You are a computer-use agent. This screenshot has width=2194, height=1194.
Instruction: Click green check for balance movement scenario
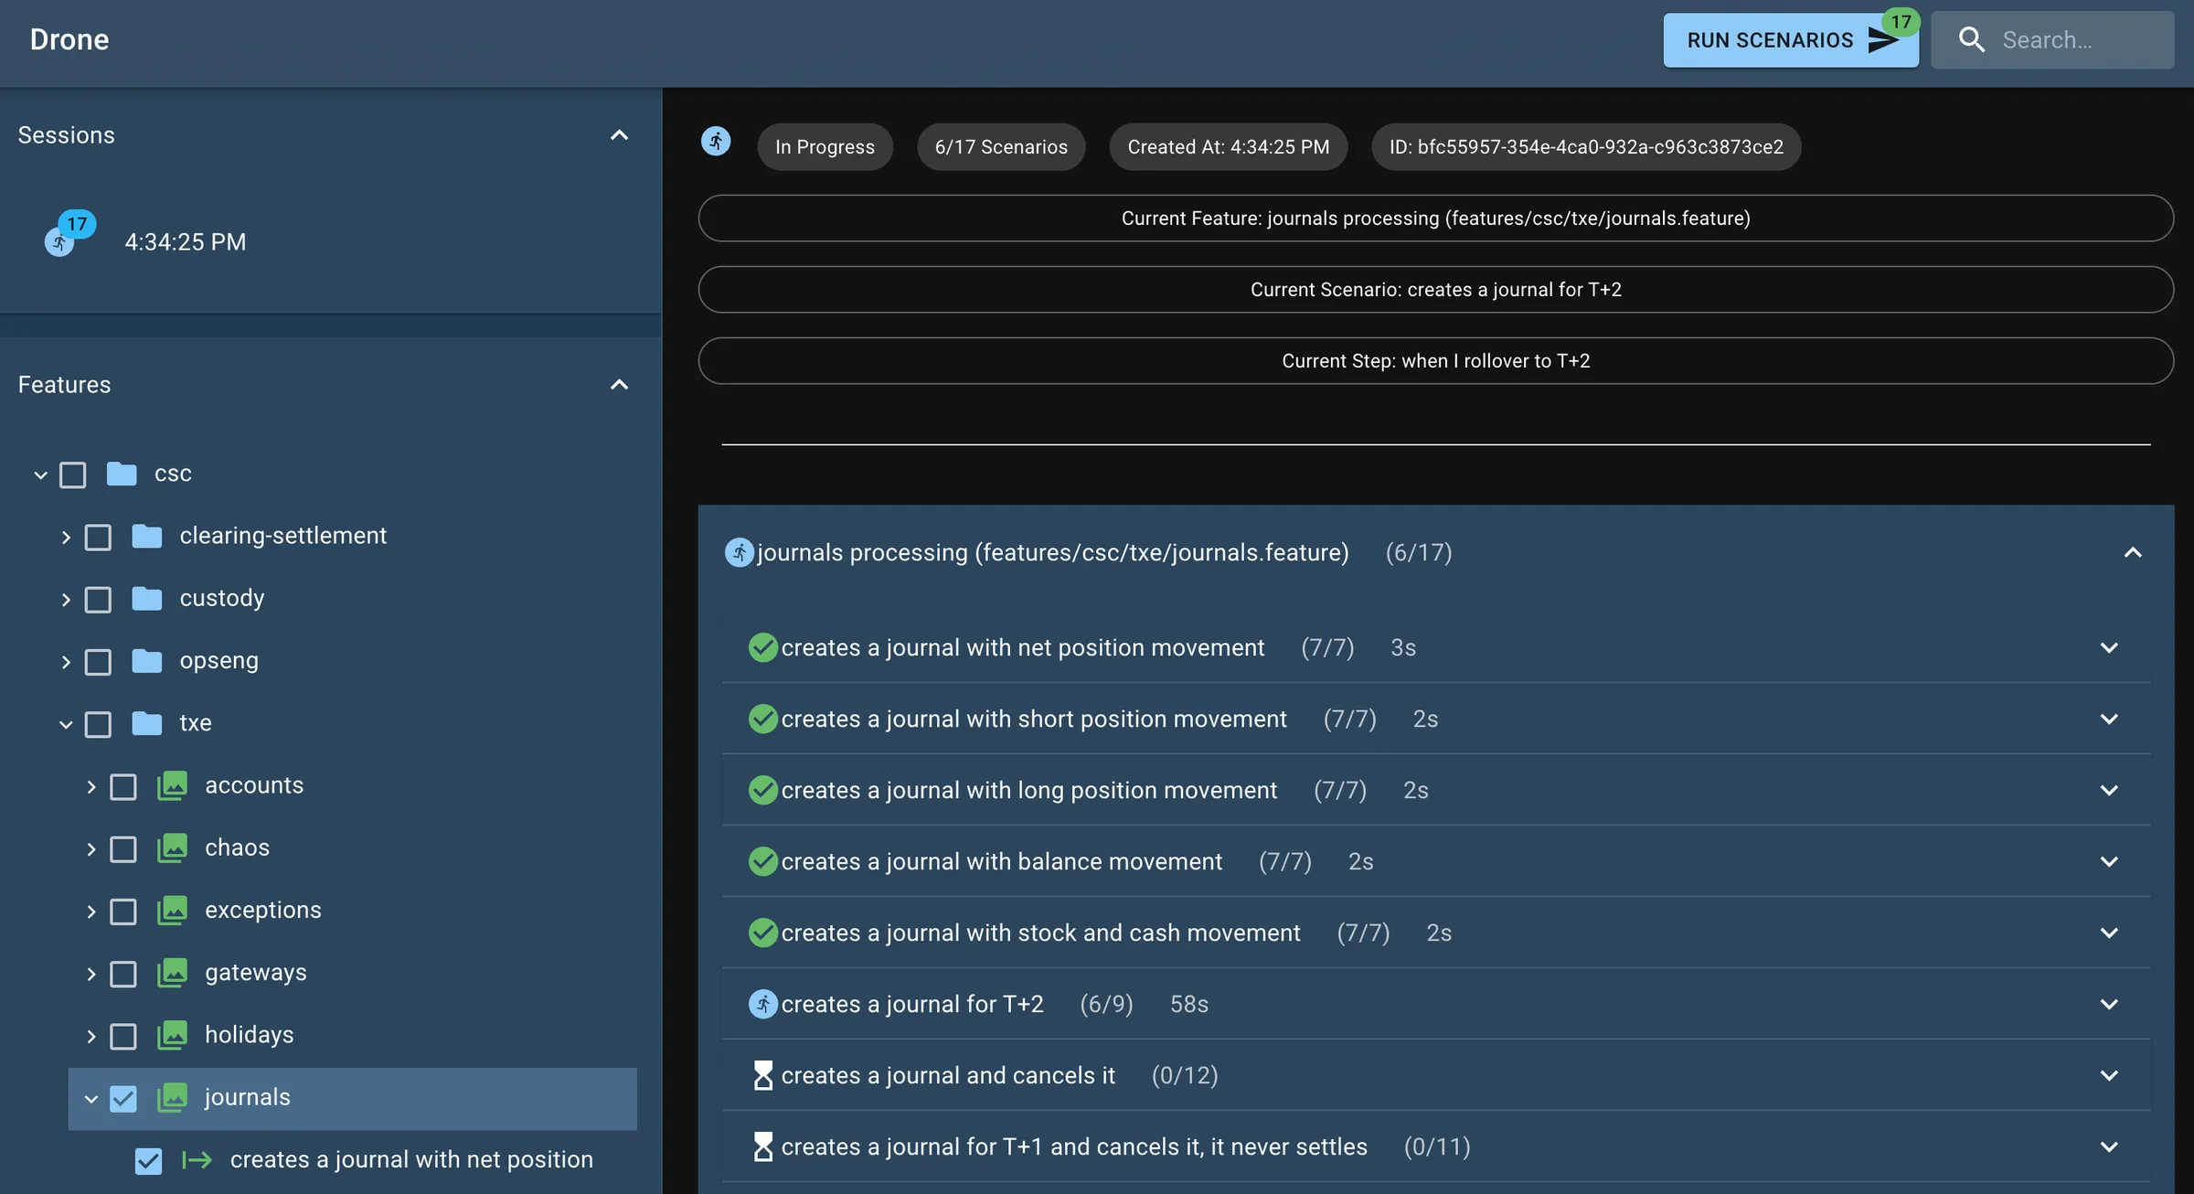pos(763,861)
